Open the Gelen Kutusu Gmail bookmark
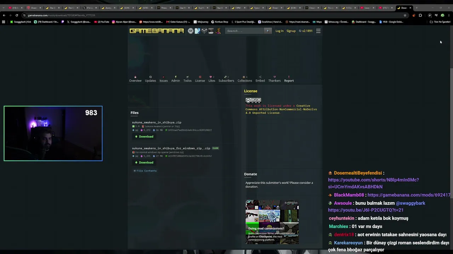This screenshot has height=254, width=453. point(178,22)
